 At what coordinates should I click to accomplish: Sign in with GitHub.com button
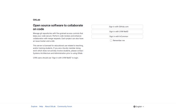(117, 27)
